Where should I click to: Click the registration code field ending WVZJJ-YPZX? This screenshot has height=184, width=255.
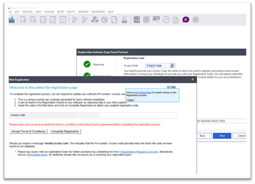(221, 121)
